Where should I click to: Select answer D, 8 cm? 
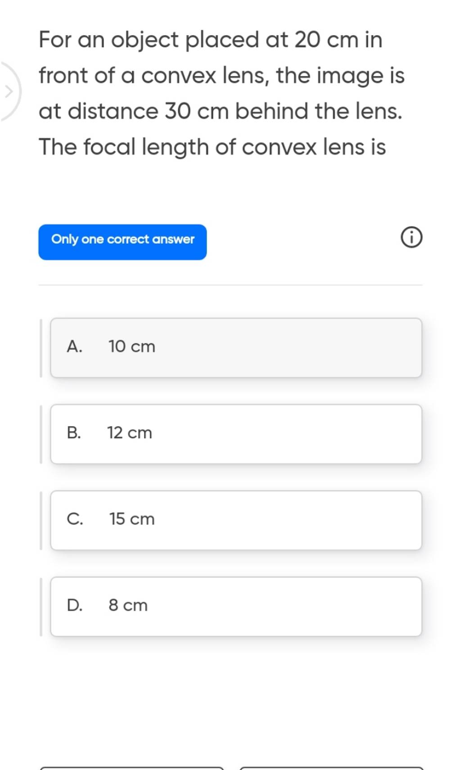[236, 605]
